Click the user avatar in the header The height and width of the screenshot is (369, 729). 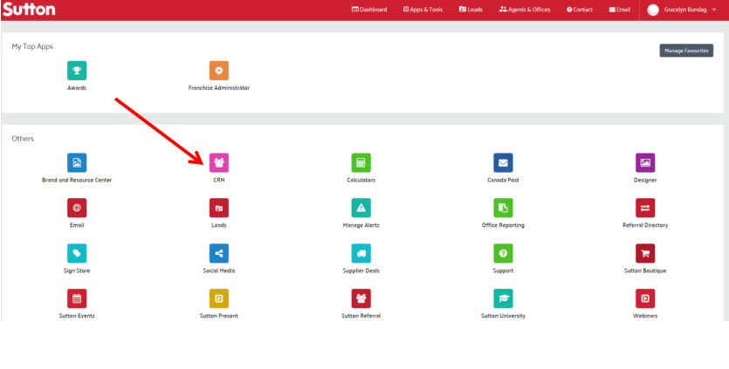[653, 10]
